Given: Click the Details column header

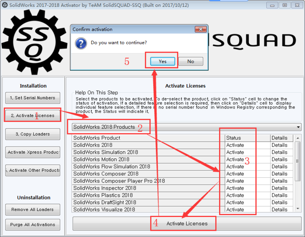Looking at the screenshot, I should click(282, 138).
